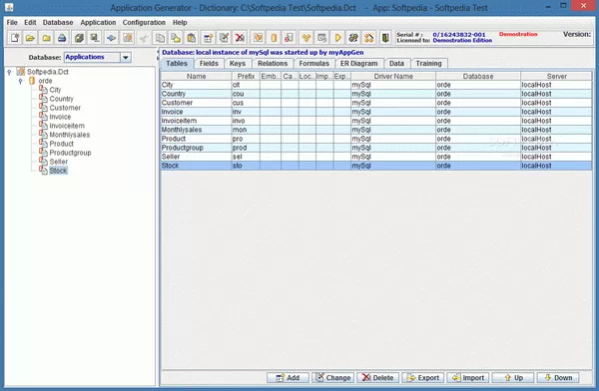599x391 pixels.
Task: Click the orde database cylinder icon in tree
Action: point(32,81)
